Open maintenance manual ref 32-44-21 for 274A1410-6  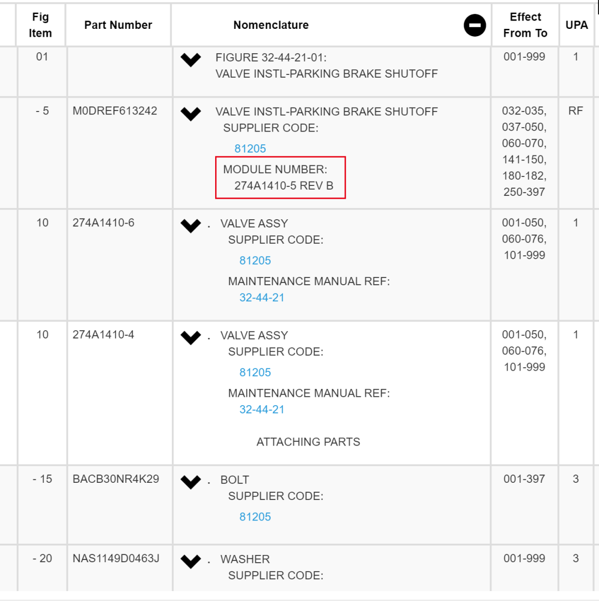[262, 298]
